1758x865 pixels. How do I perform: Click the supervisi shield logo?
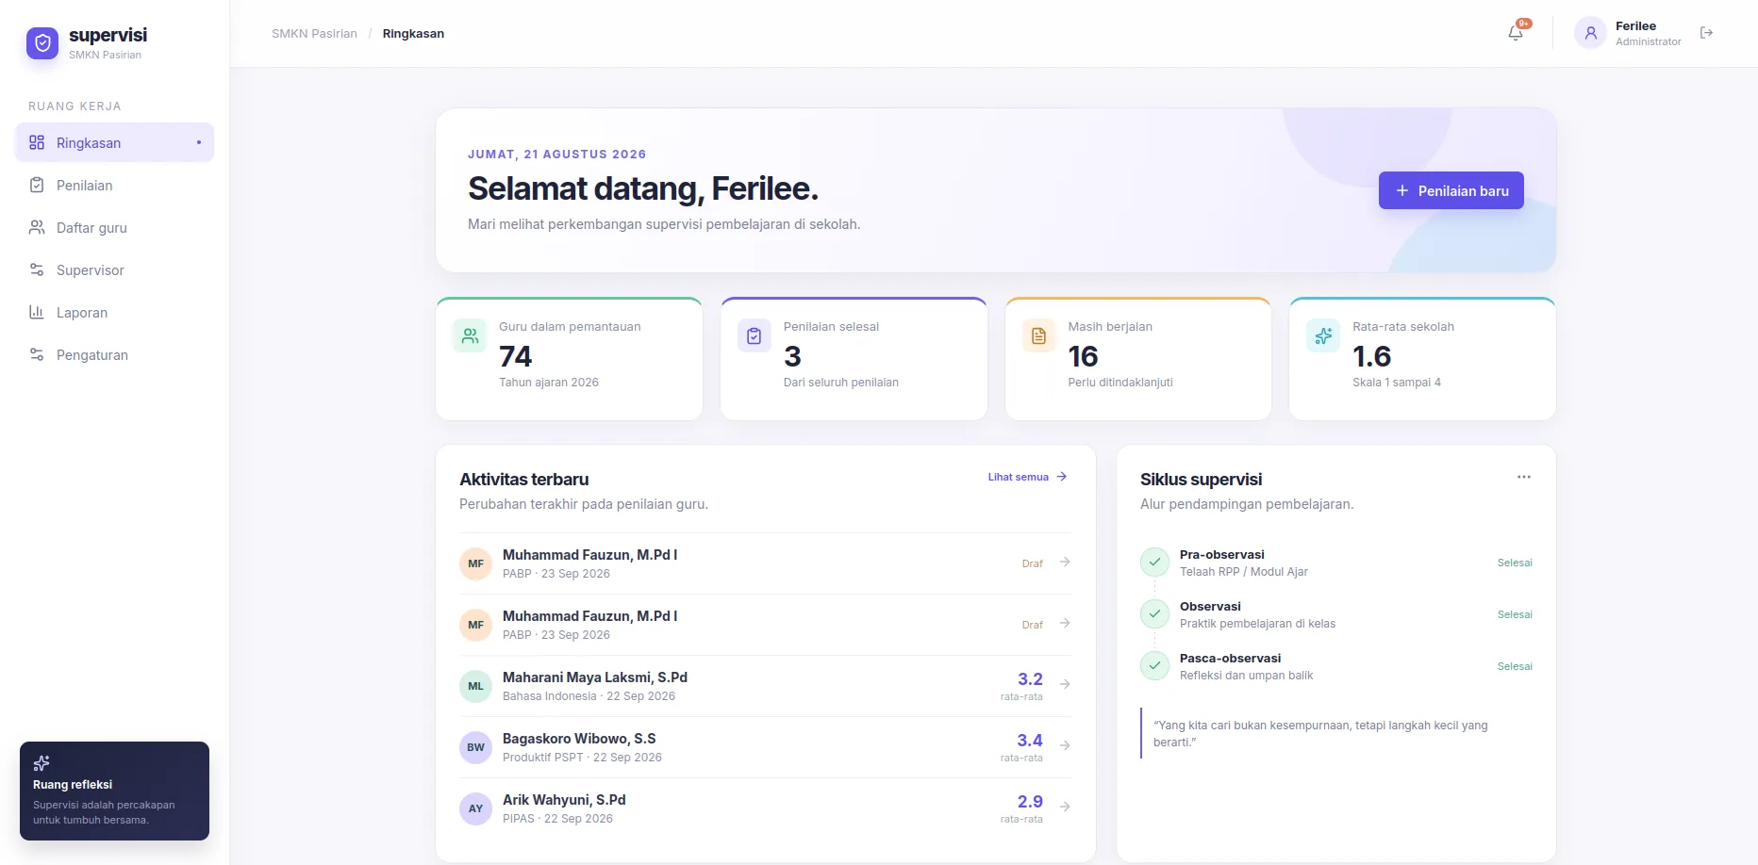42,42
